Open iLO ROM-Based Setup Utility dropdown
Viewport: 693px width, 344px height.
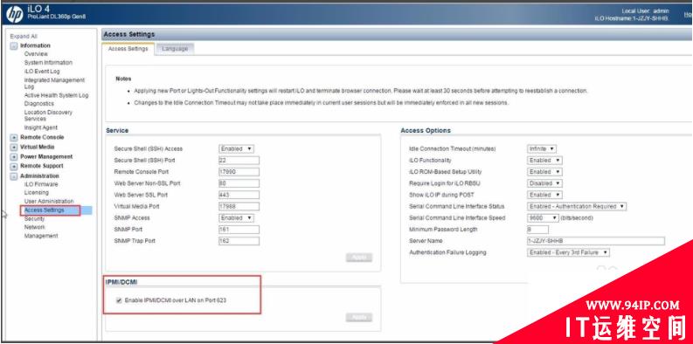pyautogui.click(x=544, y=172)
